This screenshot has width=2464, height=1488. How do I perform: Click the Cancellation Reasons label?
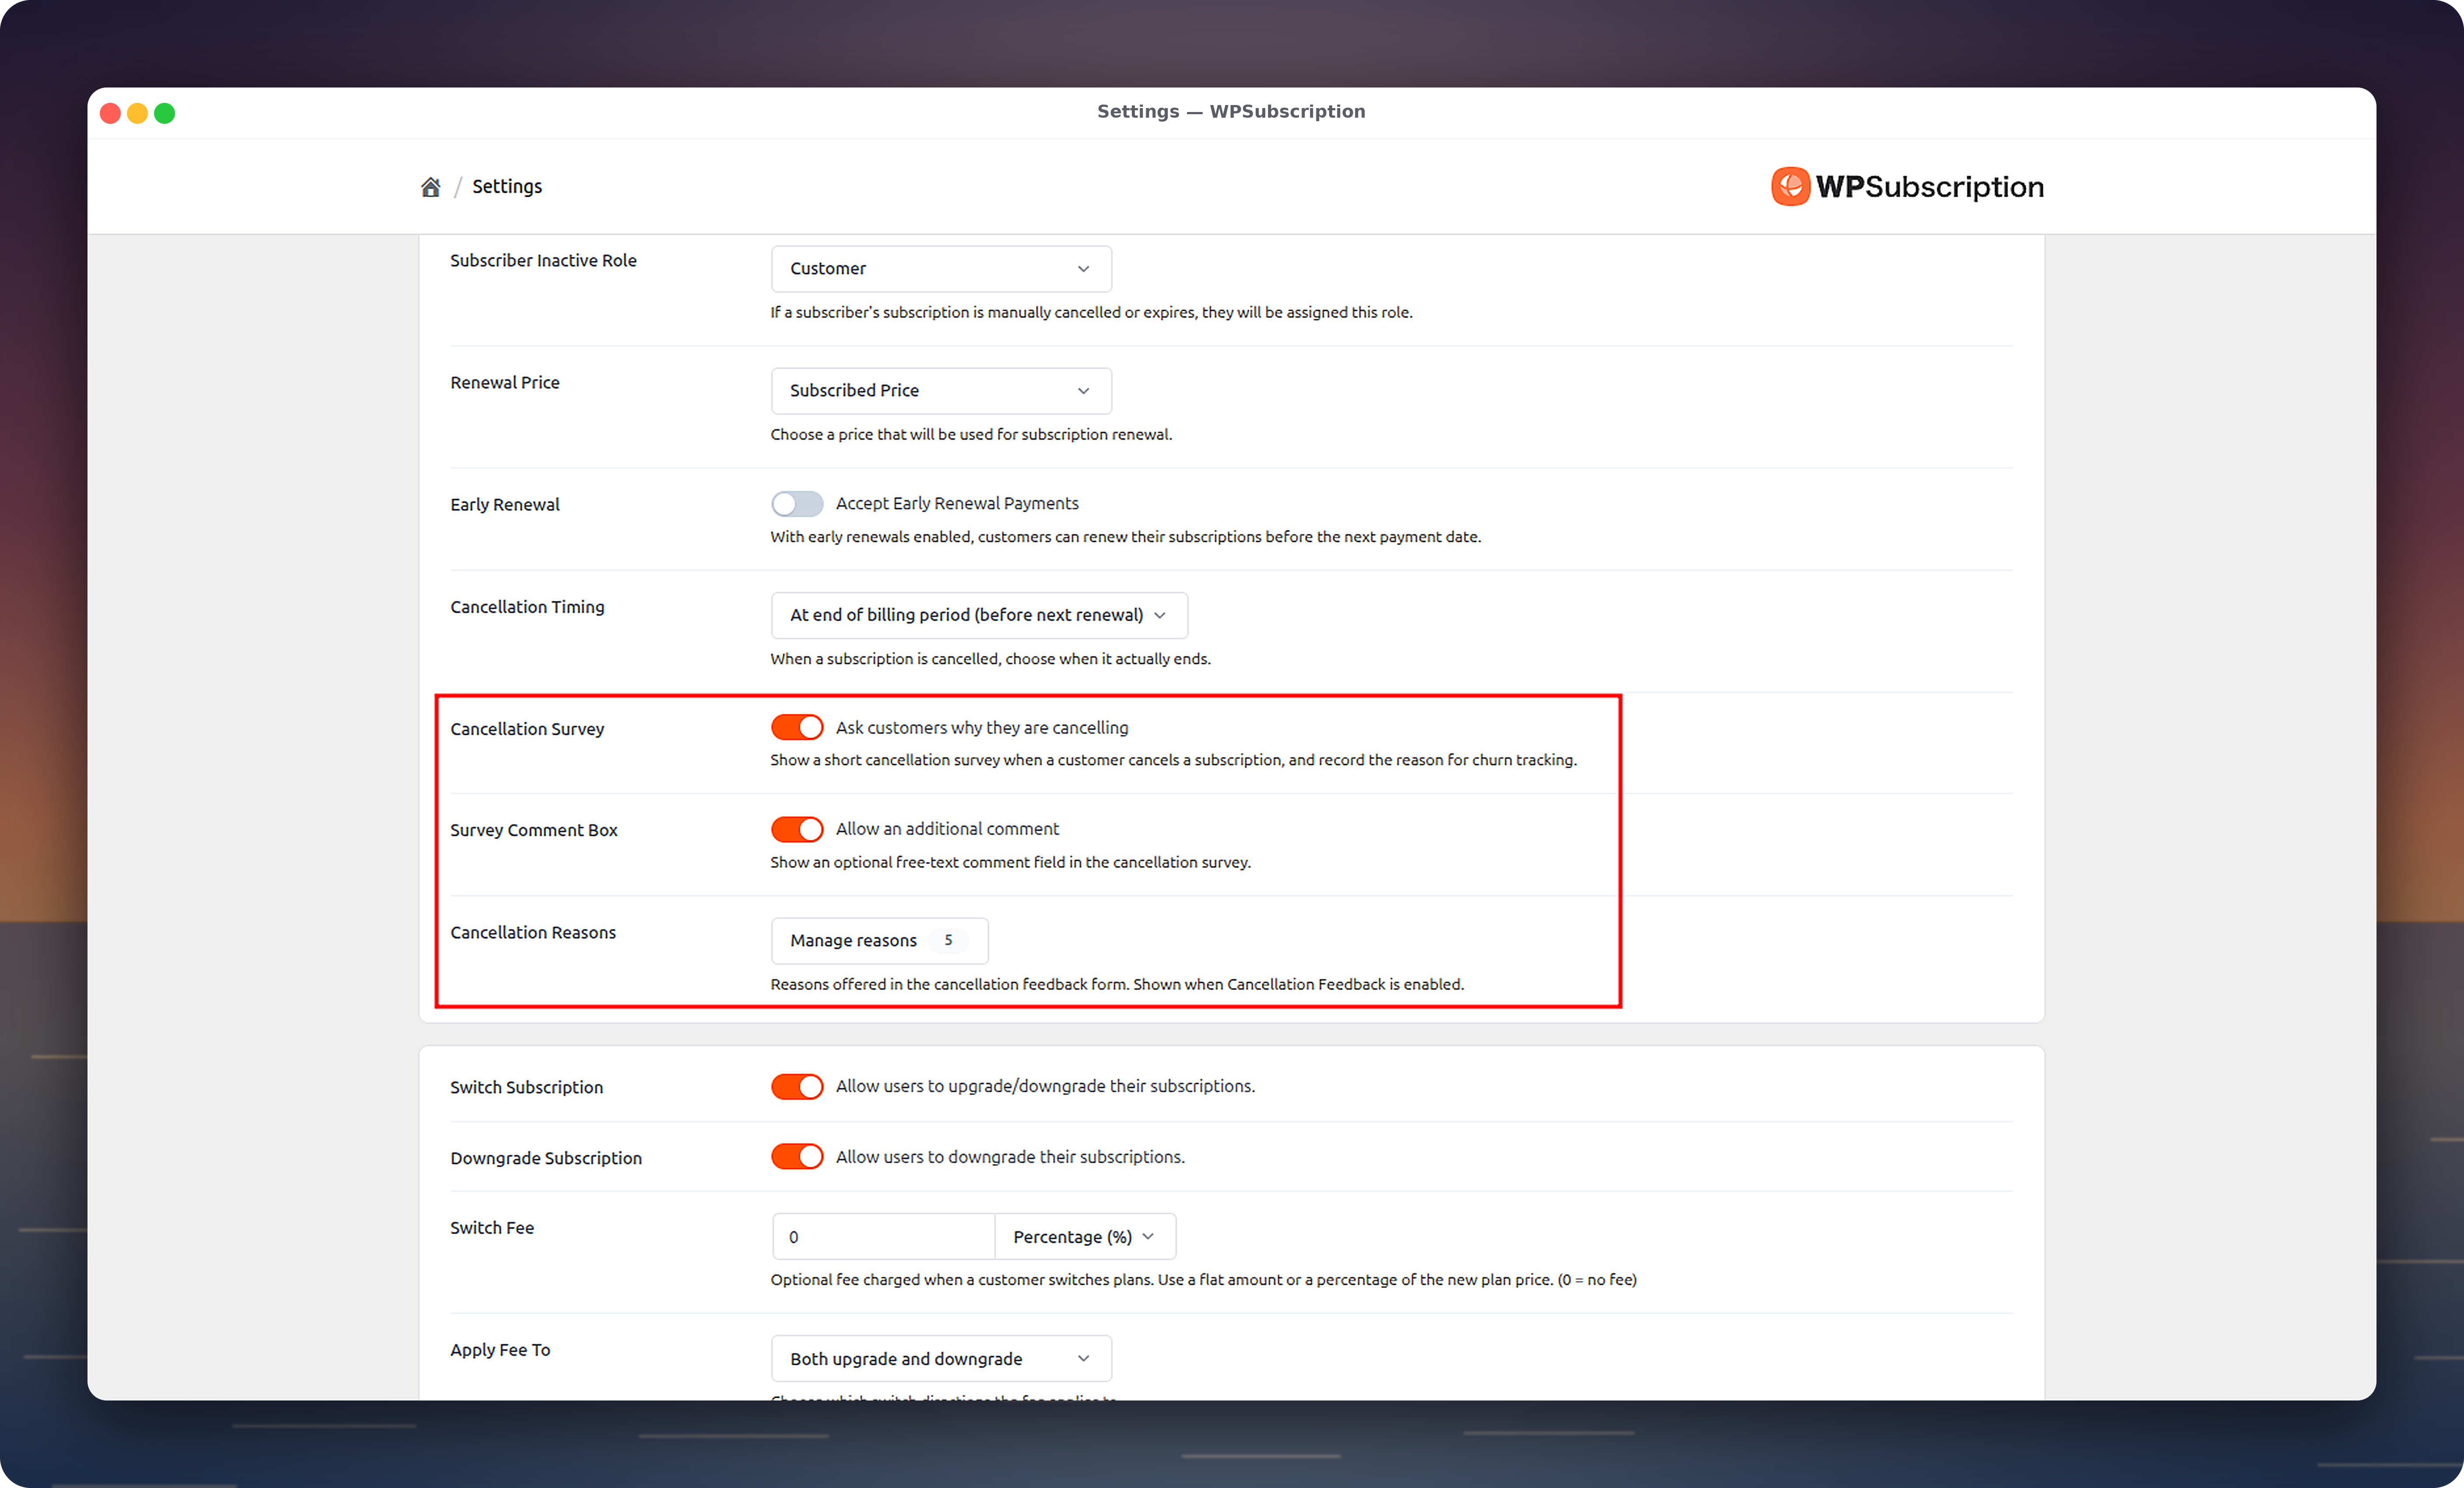coord(533,932)
